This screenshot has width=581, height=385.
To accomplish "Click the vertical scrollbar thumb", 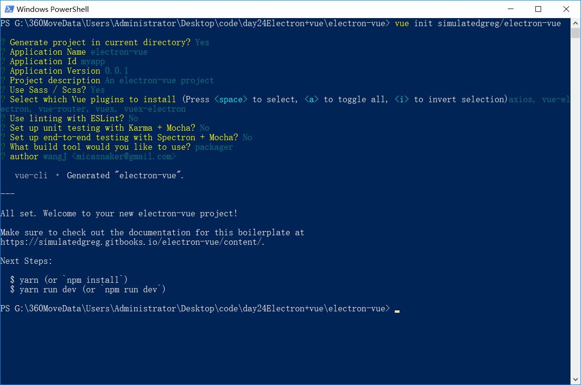I will click(576, 33).
